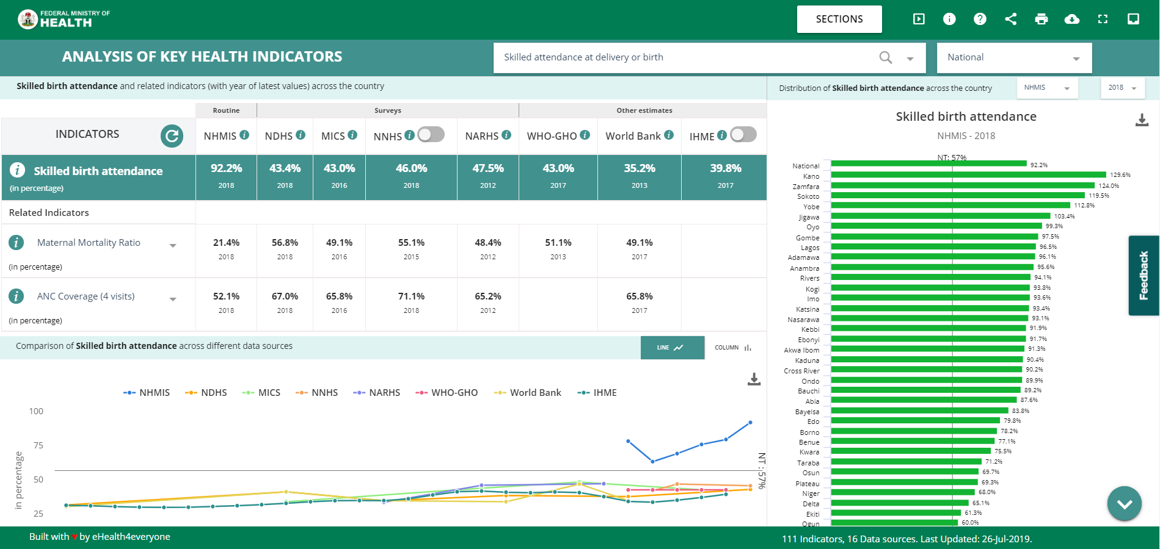The height and width of the screenshot is (549, 1160).
Task: Click the play presentation icon in header
Action: pos(919,19)
